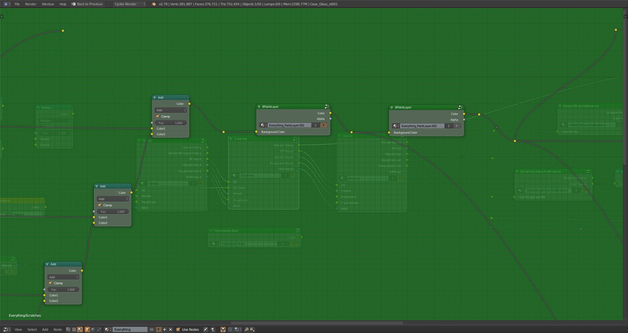
Task: Disable Clamp on the top Add node
Action: coord(158,116)
